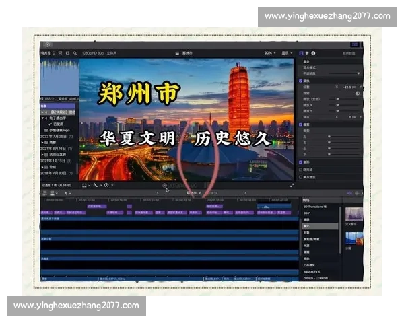Select the DPRED - LEXIKON category
This screenshot has height=323, width=404.
coord(316,278)
